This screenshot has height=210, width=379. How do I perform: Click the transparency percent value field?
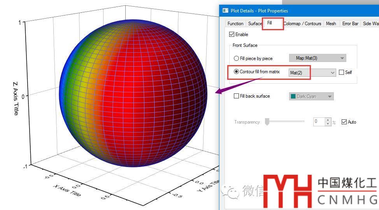click(319, 122)
